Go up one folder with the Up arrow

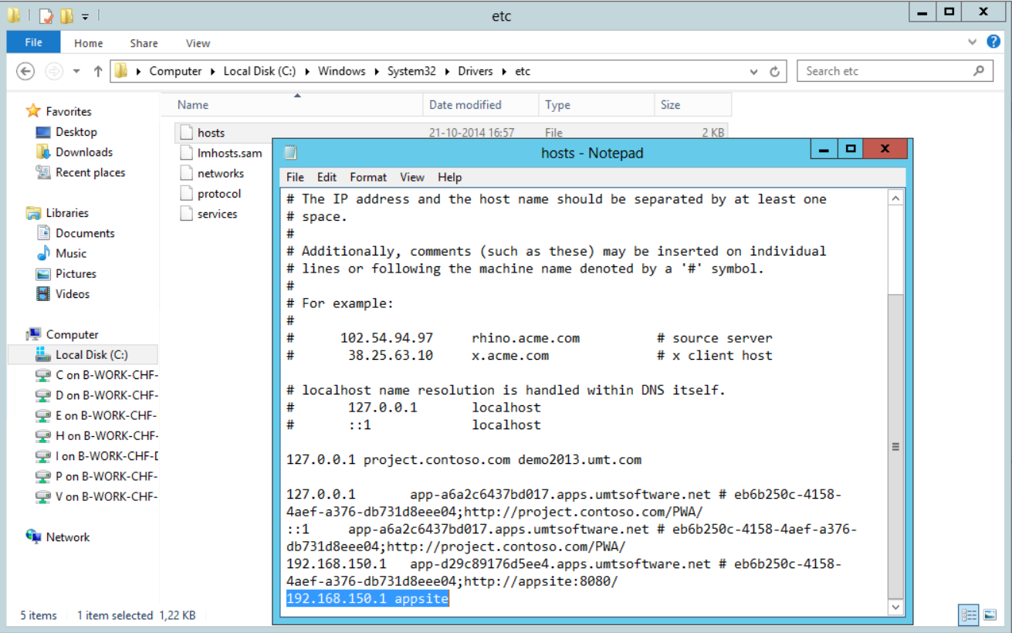pos(98,71)
